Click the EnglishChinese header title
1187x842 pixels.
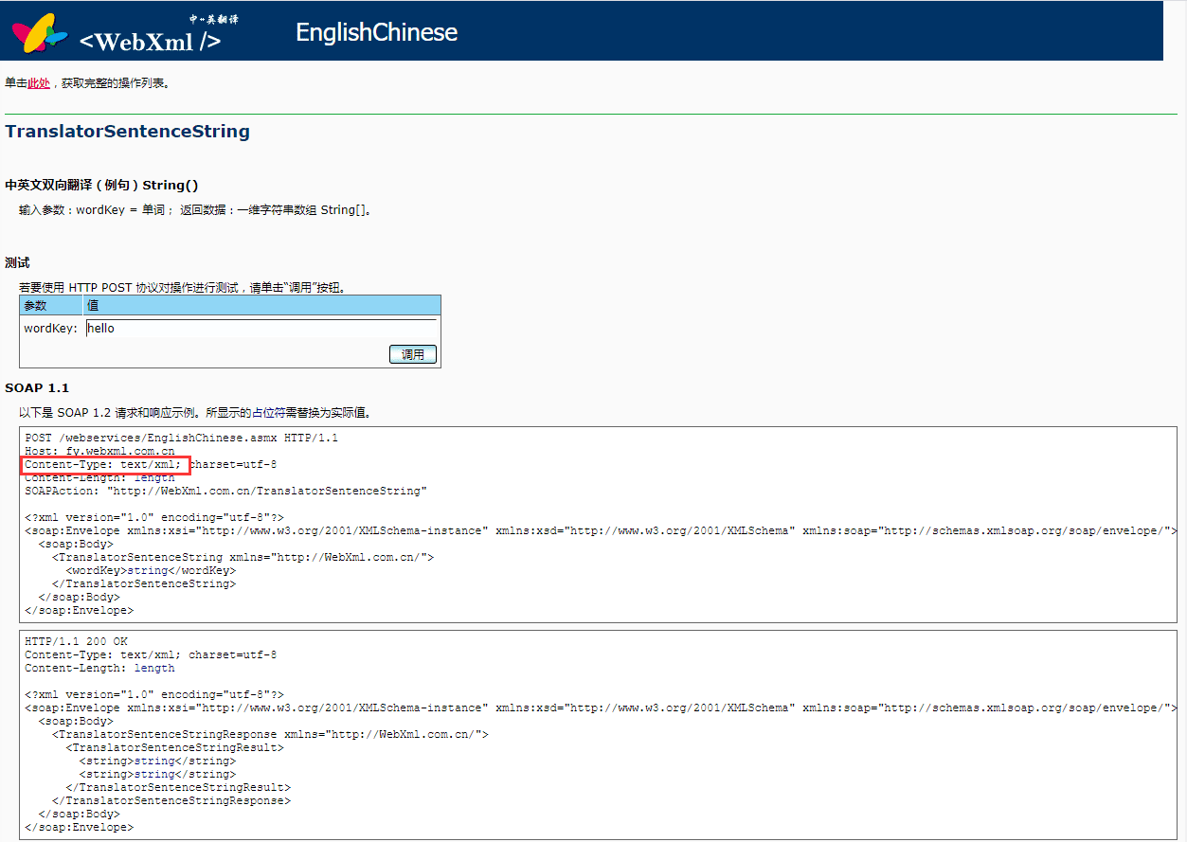click(x=376, y=32)
